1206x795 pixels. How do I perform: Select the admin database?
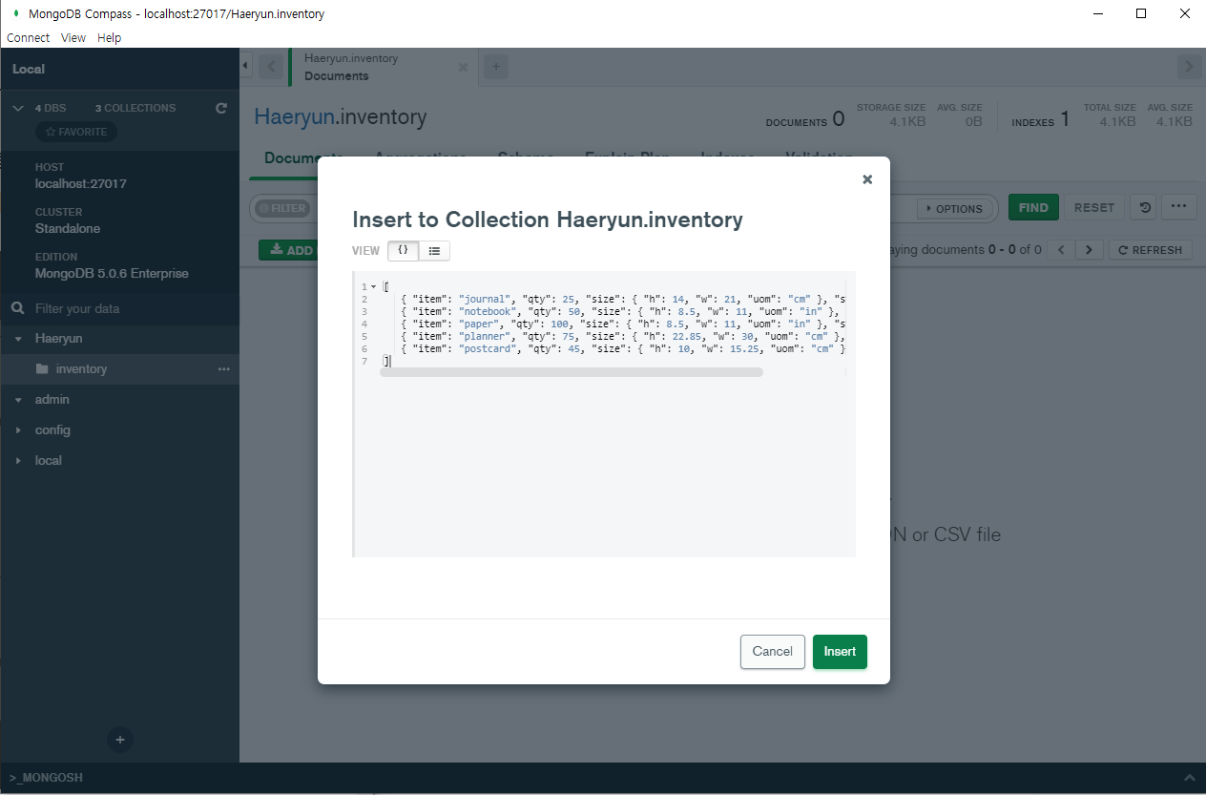[x=52, y=400]
